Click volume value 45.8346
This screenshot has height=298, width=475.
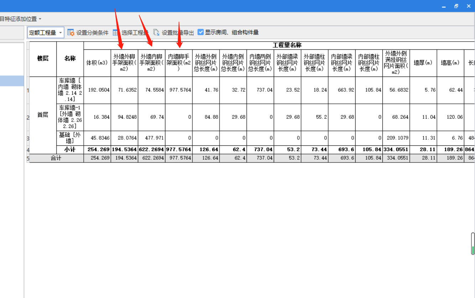pyautogui.click(x=100, y=138)
